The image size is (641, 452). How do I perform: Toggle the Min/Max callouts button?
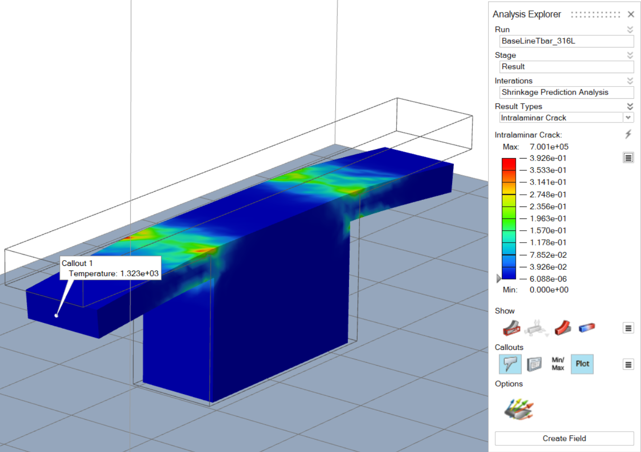558,364
